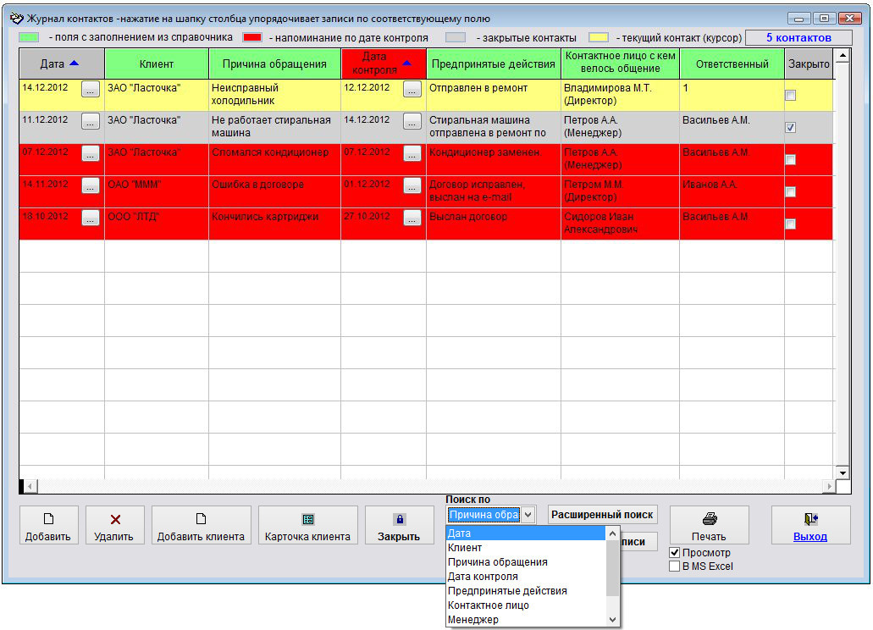The image size is (873, 630).
Task: Click the Удалить button with the red X
Action: click(114, 525)
